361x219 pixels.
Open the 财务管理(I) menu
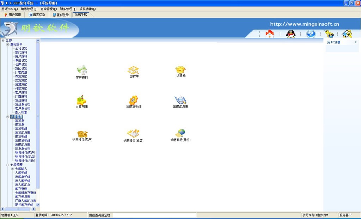click(68, 9)
